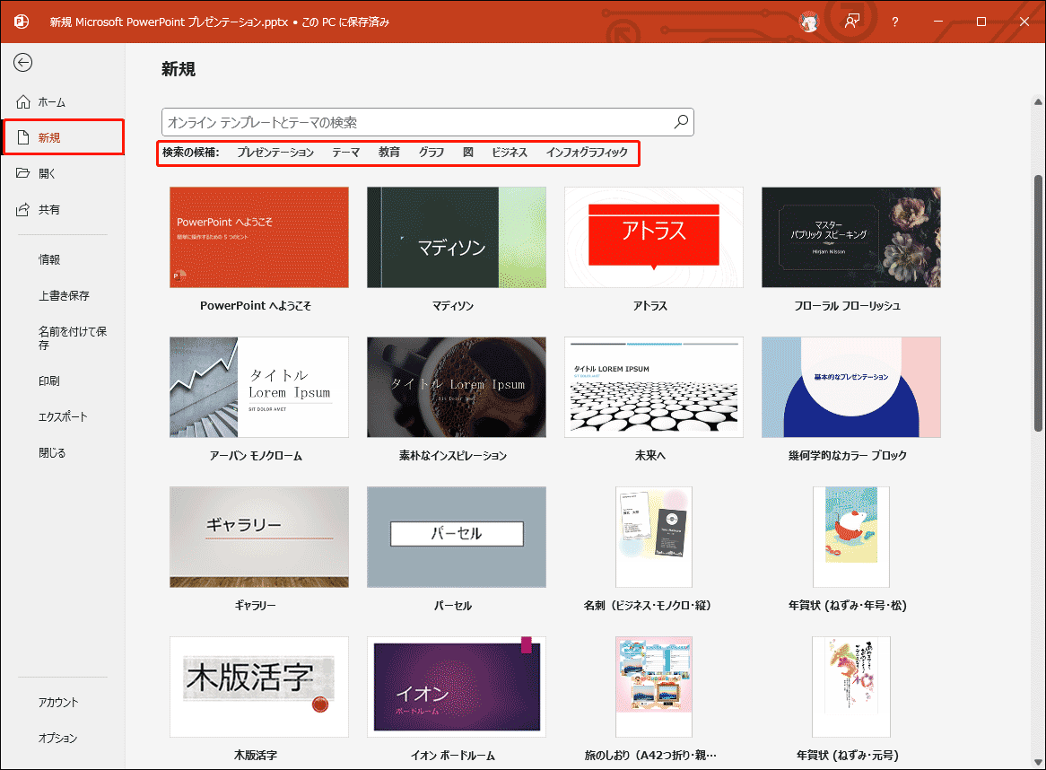Click the home icon beside ホーム
Image resolution: width=1046 pixels, height=770 pixels.
[23, 101]
